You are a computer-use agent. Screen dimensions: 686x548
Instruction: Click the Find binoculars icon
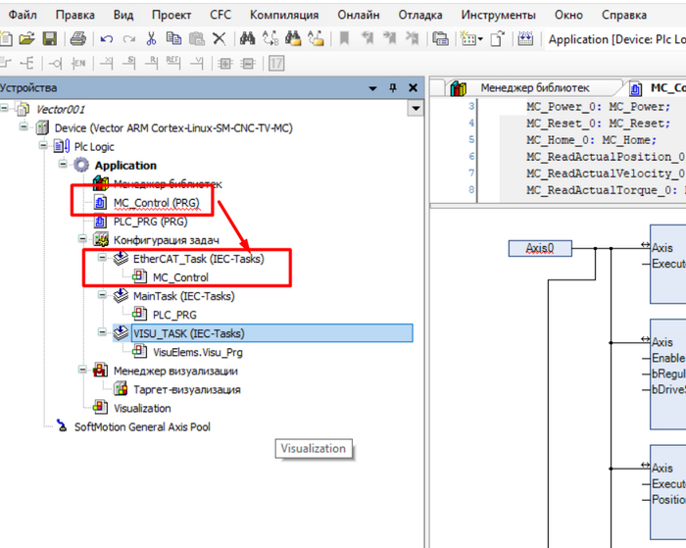pyautogui.click(x=247, y=39)
